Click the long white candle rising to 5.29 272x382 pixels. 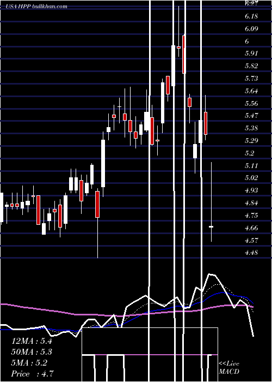point(103,164)
